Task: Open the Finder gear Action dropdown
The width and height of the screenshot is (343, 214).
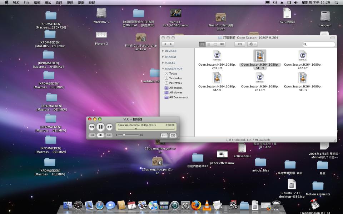Action: 253,44
